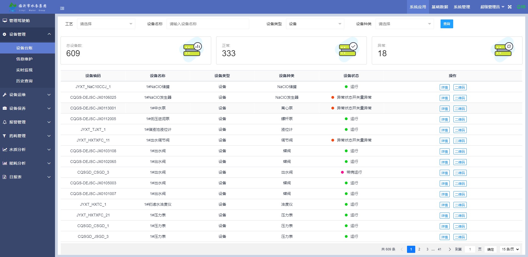
Task: Expand the 设备运维 menu chevron
Action: click(x=49, y=95)
